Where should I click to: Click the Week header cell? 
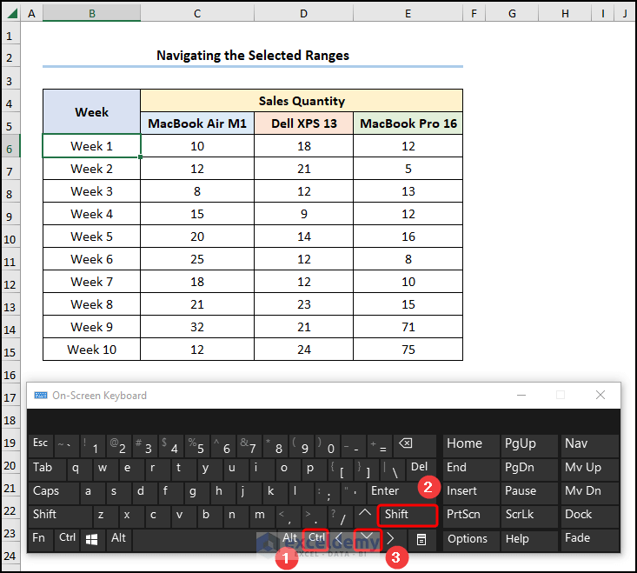click(92, 112)
